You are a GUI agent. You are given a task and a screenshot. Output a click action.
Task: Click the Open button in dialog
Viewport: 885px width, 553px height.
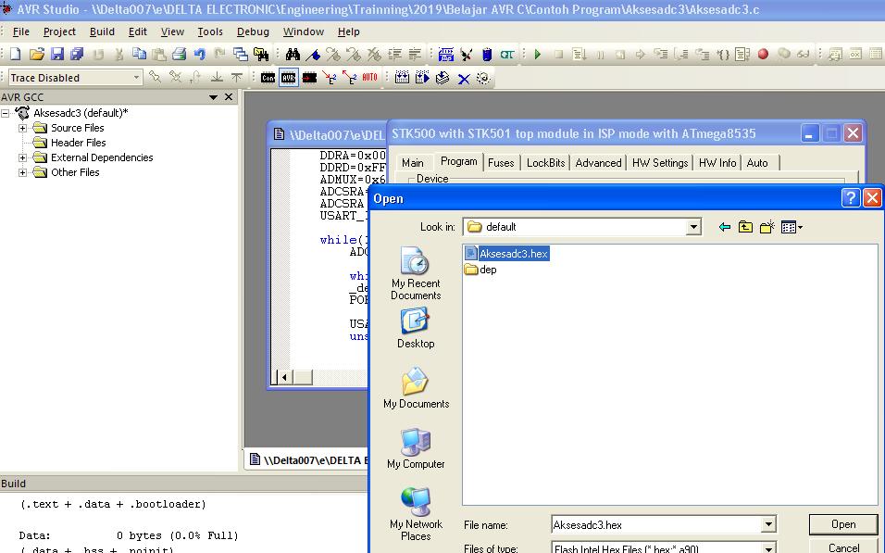coord(842,524)
